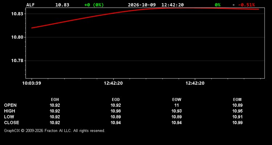Click the 10:03:39 x-axis label
The height and width of the screenshot is (145, 272).
coord(32,83)
